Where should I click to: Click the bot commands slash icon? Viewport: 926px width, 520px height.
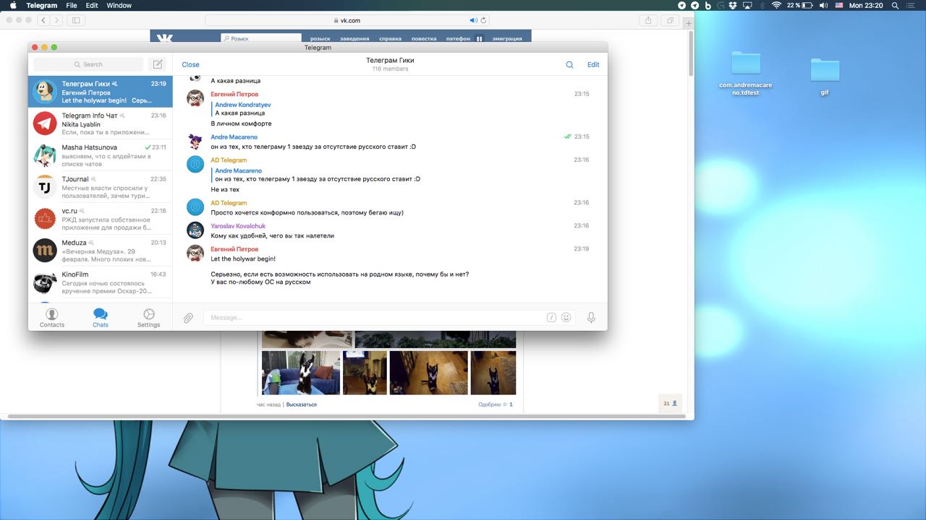pos(551,317)
